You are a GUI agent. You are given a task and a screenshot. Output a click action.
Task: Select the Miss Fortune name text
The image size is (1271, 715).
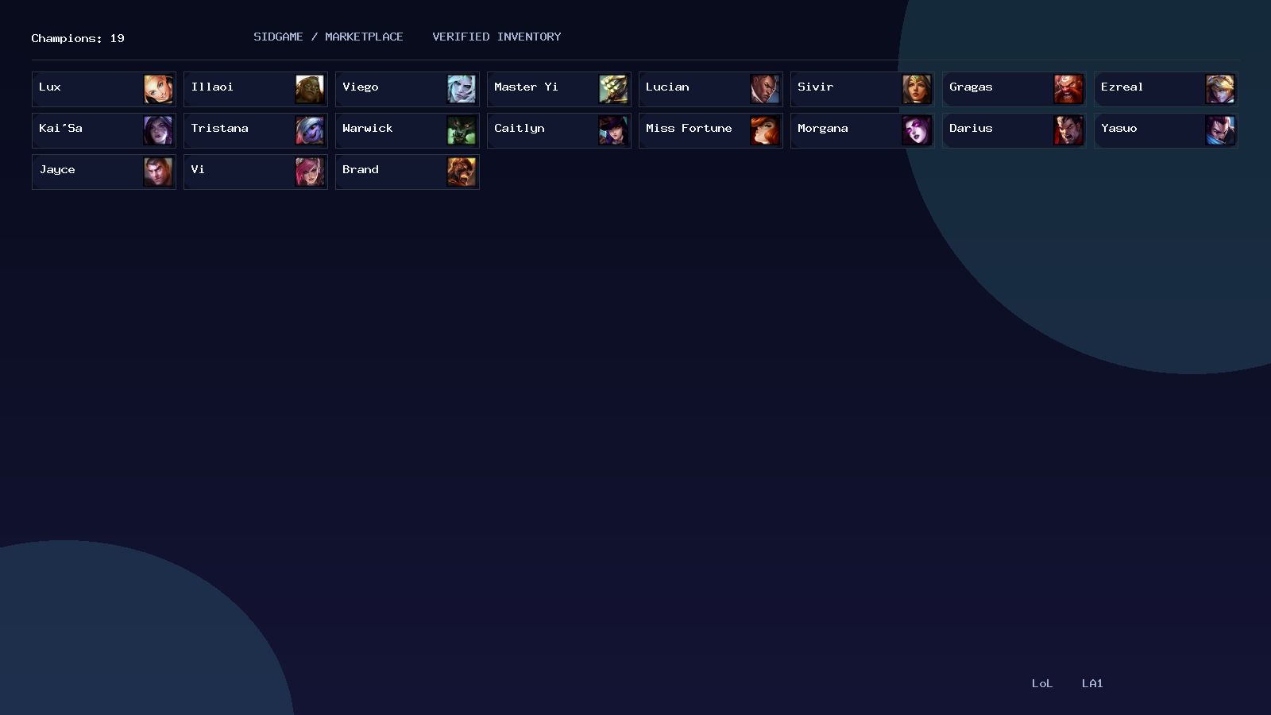pyautogui.click(x=689, y=128)
